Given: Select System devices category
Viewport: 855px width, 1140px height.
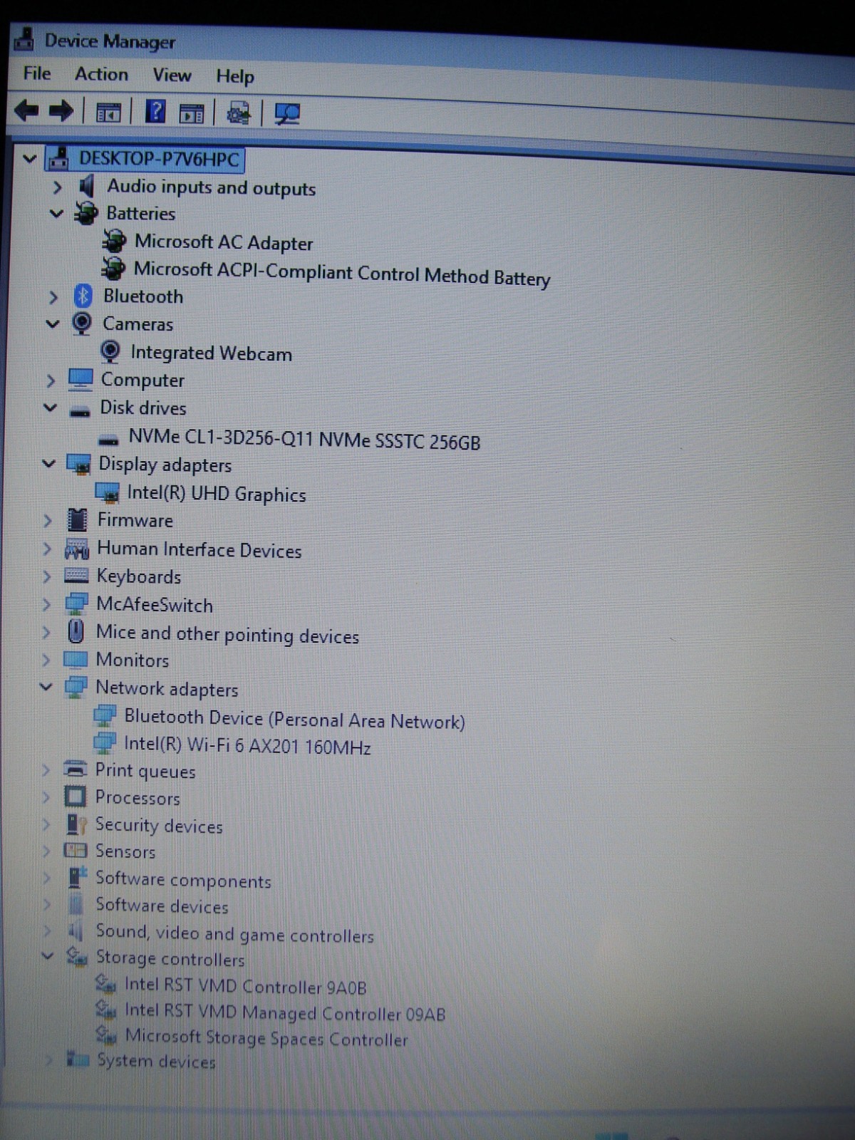Looking at the screenshot, I should pos(156,1062).
